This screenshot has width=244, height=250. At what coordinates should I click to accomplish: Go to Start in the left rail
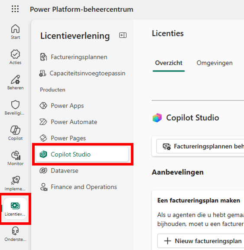click(x=15, y=32)
